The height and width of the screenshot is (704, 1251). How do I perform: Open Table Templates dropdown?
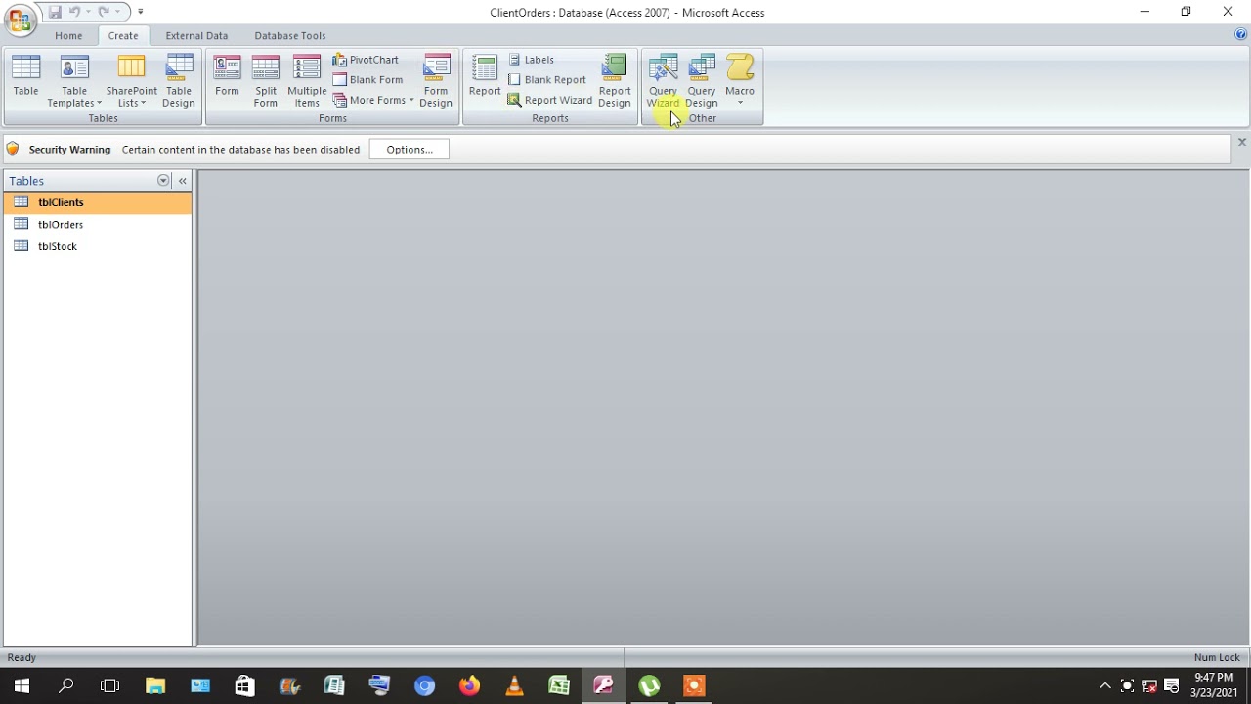click(x=74, y=81)
